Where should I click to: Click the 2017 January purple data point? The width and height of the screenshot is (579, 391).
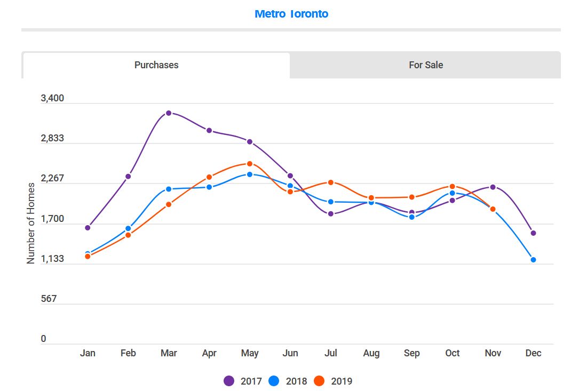pos(88,228)
